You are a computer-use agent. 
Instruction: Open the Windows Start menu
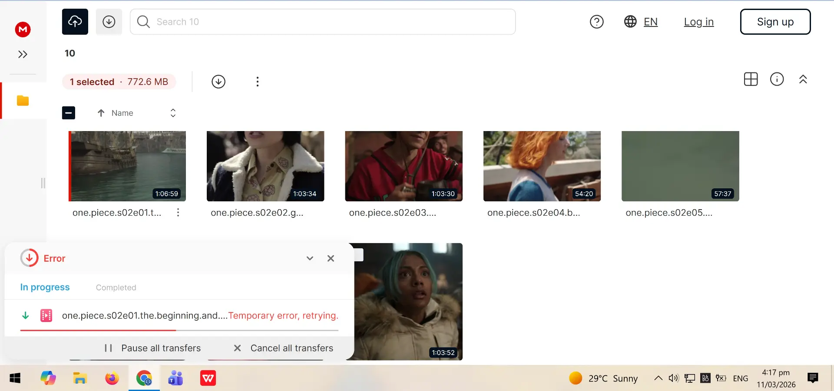(15, 378)
